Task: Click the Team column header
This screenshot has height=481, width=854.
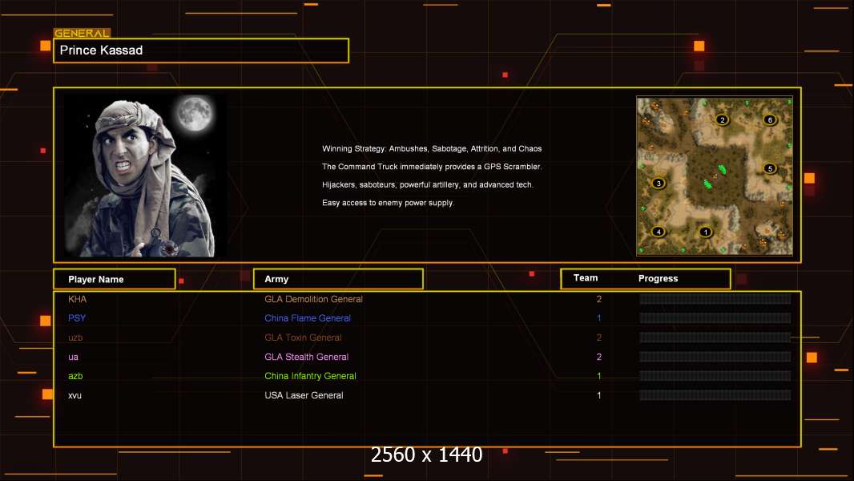Action: 586,278
